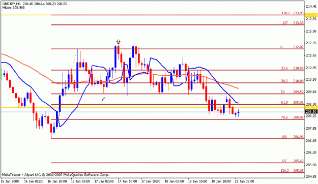
Task: Click the 18 Jan 02:00 time label
Action: (x=174, y=181)
